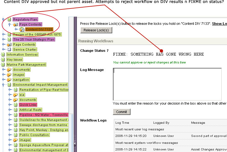Select the Key Issues tree item

click(x=15, y=60)
